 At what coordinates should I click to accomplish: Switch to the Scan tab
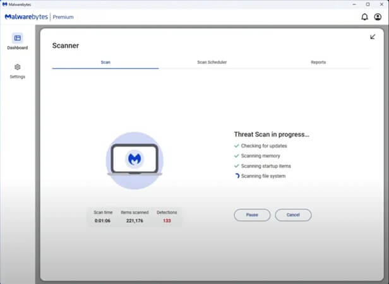105,62
